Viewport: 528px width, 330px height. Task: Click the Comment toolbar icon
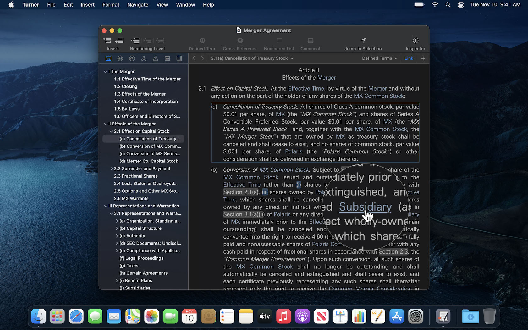[x=311, y=41]
